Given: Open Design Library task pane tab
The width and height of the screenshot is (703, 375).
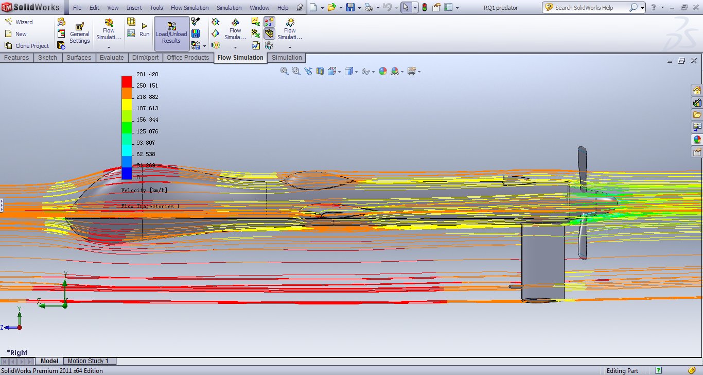Looking at the screenshot, I should (x=697, y=103).
